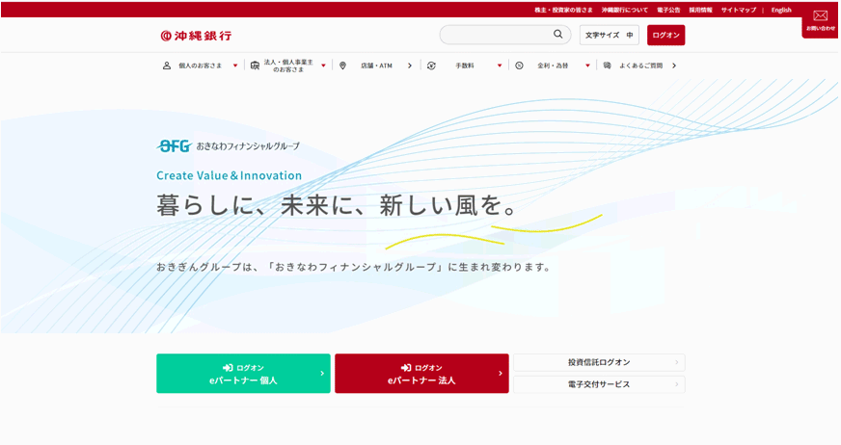
Task: Change 文字サイズ 中 text size button
Action: (609, 36)
